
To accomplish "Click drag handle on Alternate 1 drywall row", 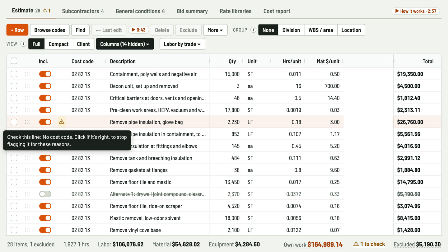I will [27, 194].
